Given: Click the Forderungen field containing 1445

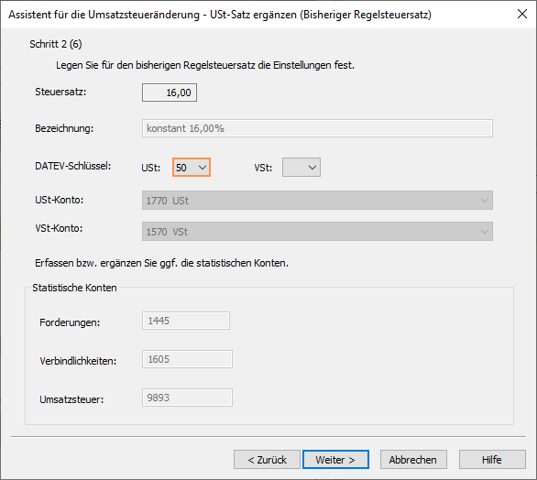Looking at the screenshot, I should coord(186,321).
